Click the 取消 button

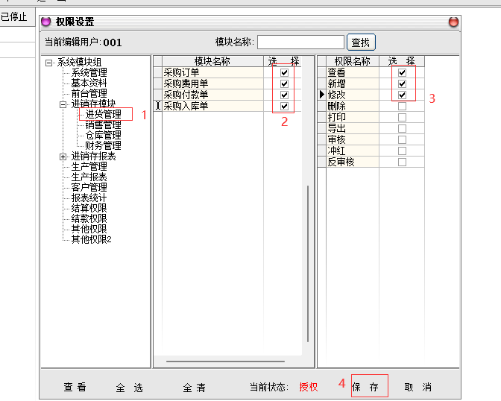point(418,387)
